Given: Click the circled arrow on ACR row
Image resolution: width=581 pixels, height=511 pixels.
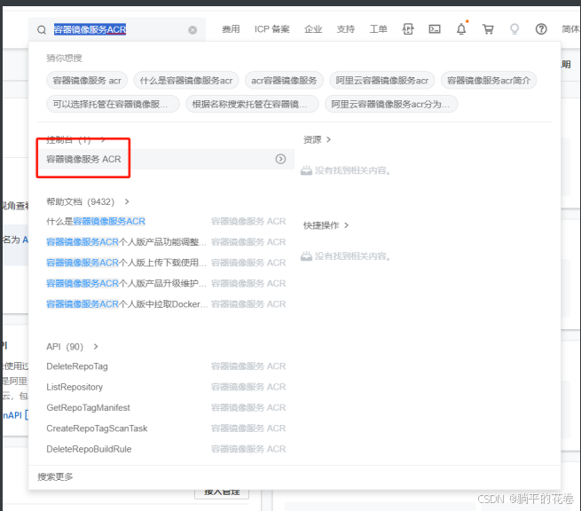Looking at the screenshot, I should tap(280, 160).
